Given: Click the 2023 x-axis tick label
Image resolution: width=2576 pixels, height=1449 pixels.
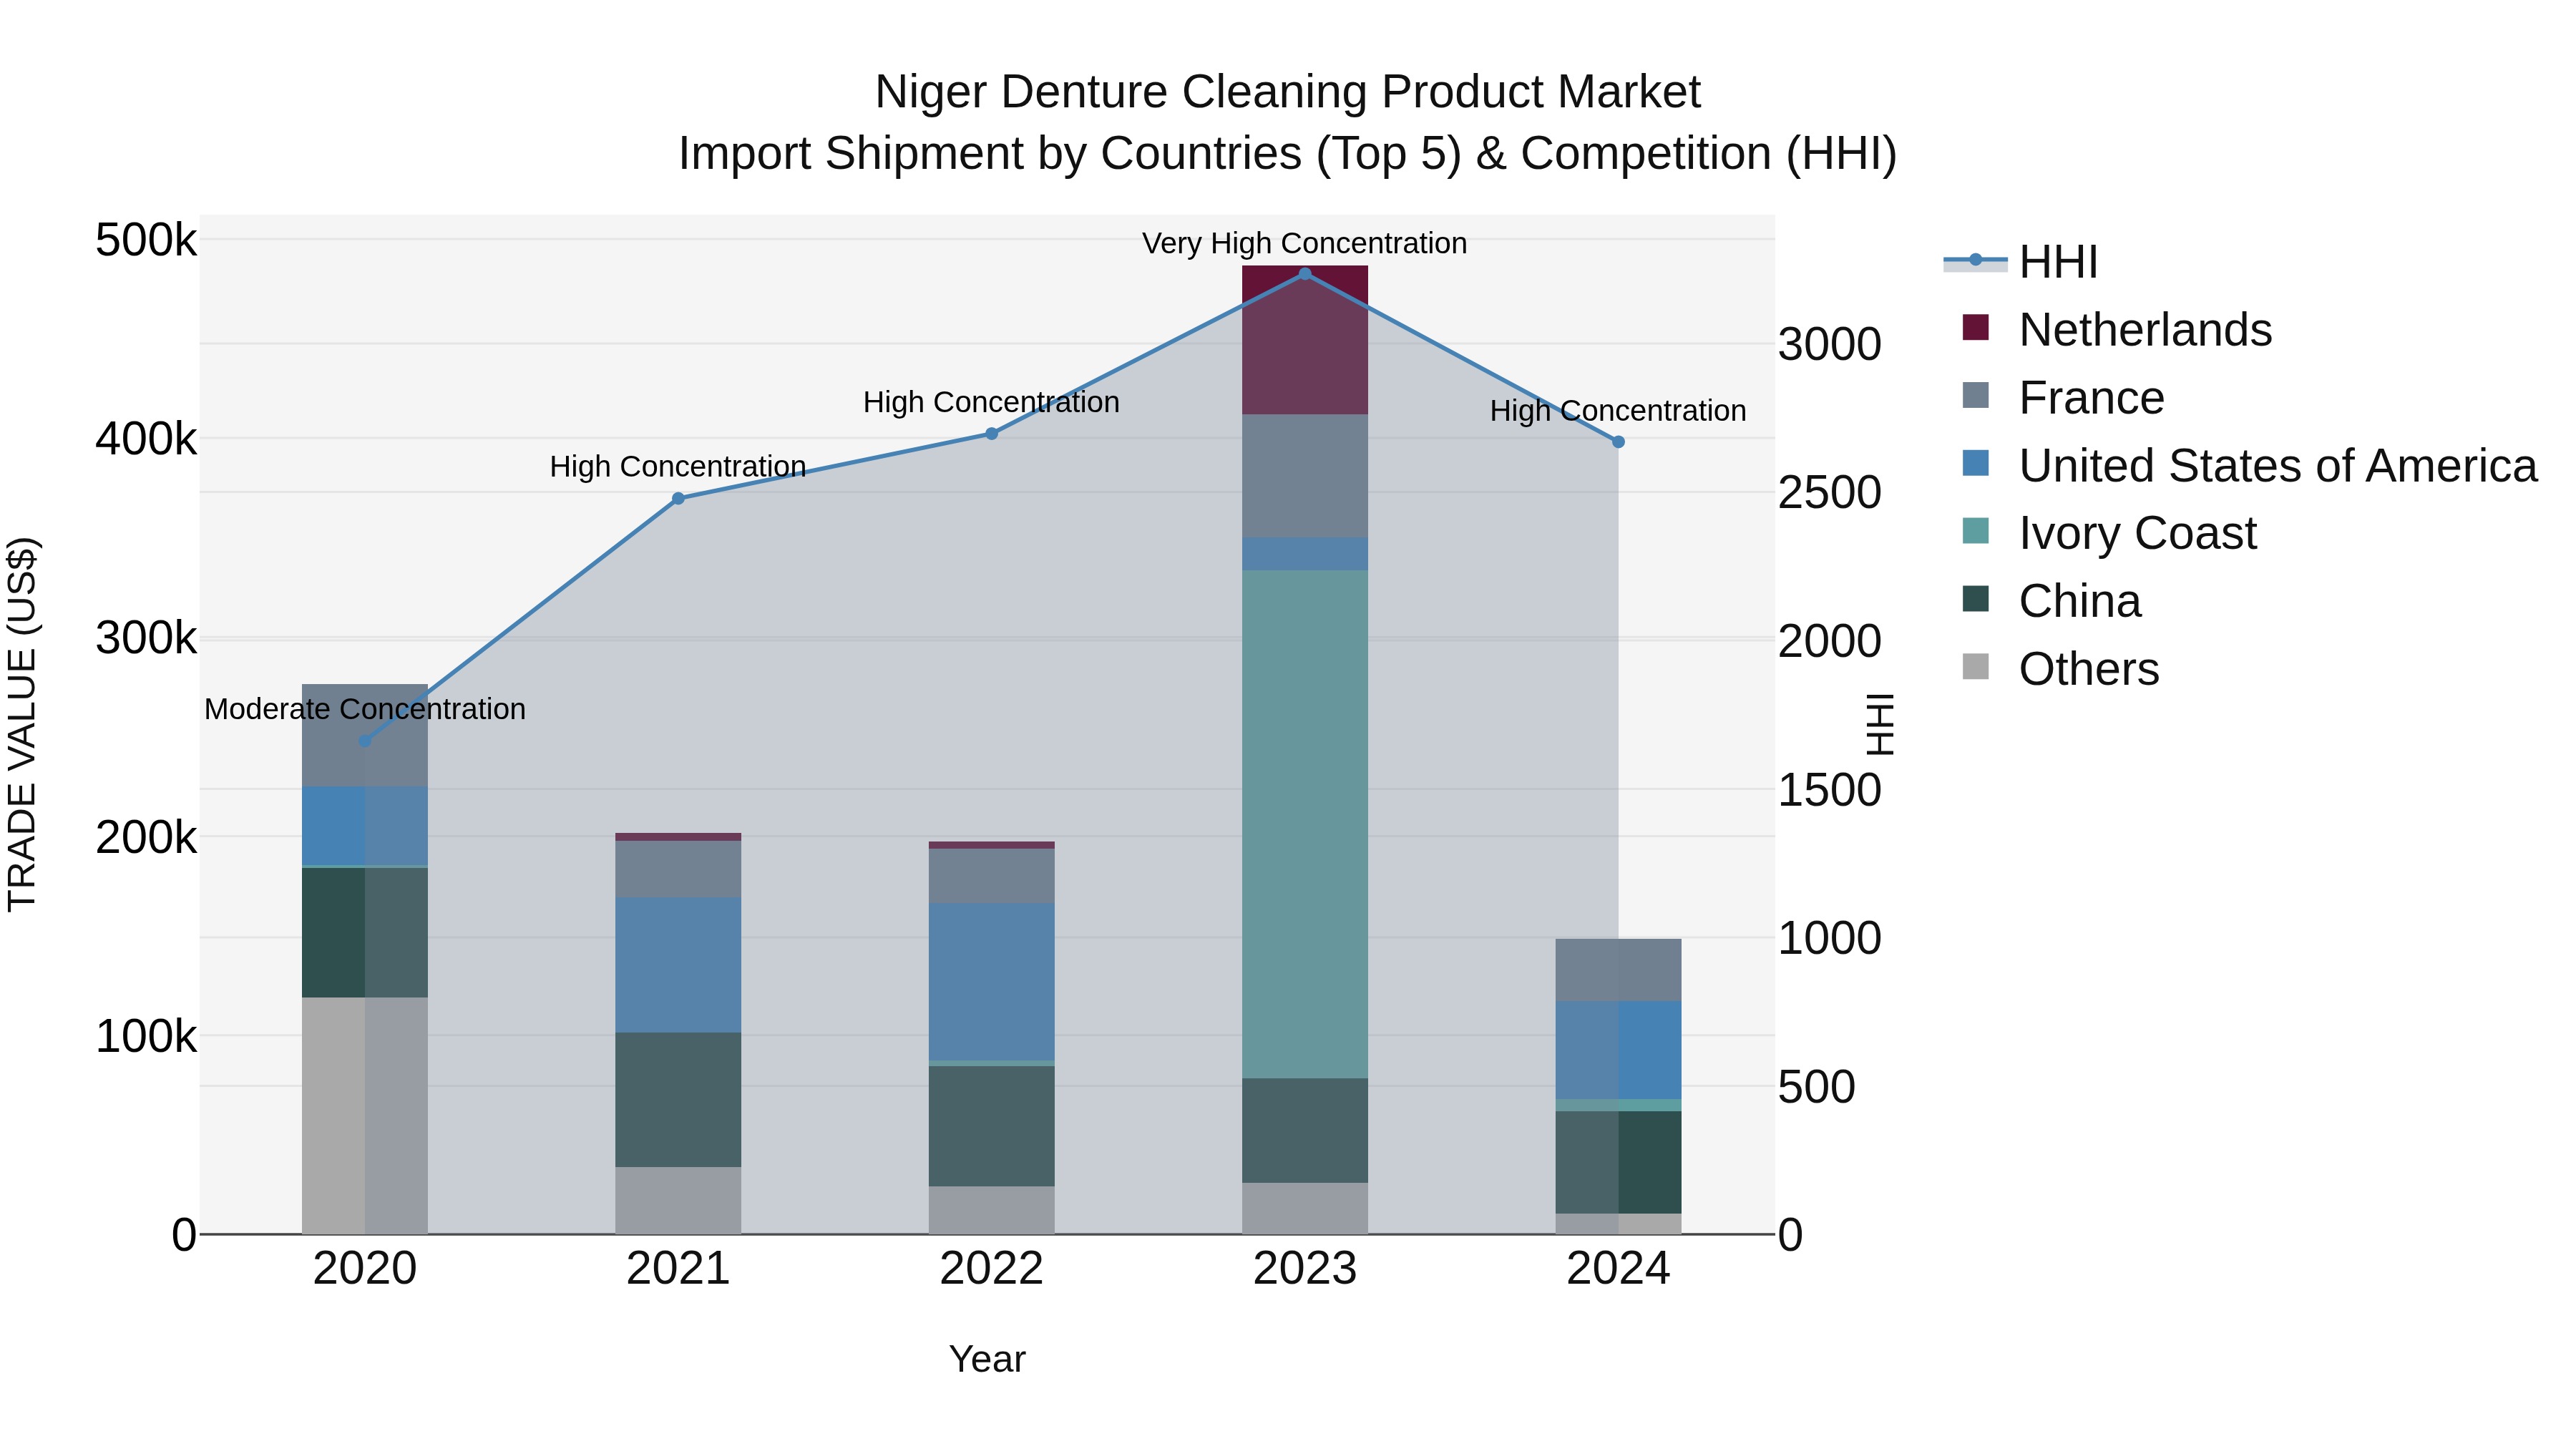Looking at the screenshot, I should [1304, 1269].
